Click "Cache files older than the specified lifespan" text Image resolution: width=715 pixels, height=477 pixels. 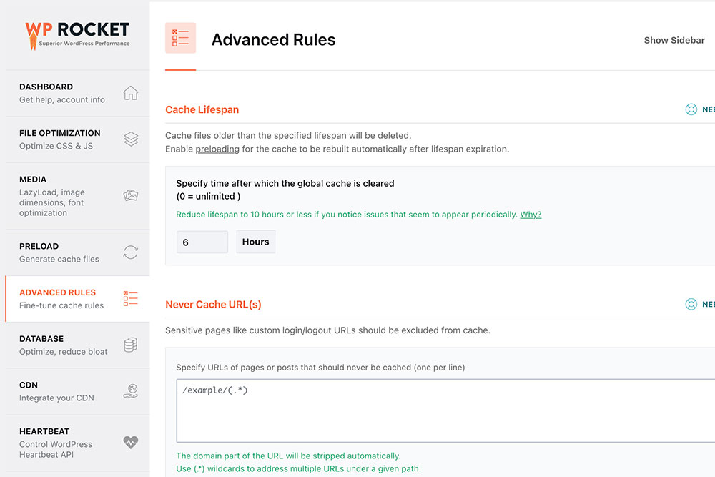(x=287, y=135)
